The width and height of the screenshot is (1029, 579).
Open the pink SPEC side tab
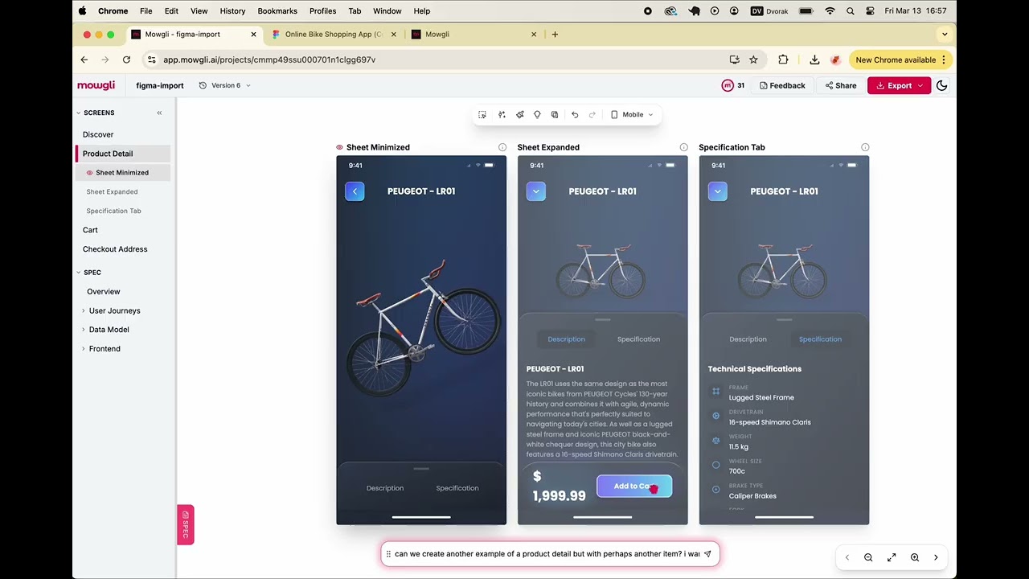point(186,525)
